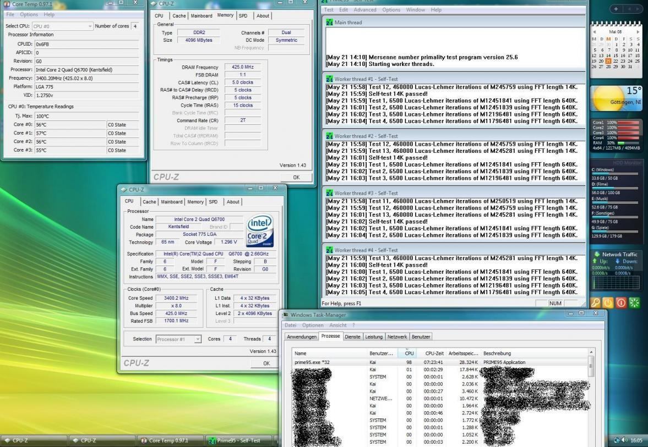Click the Number of cores field in Core Temp

tap(135, 26)
